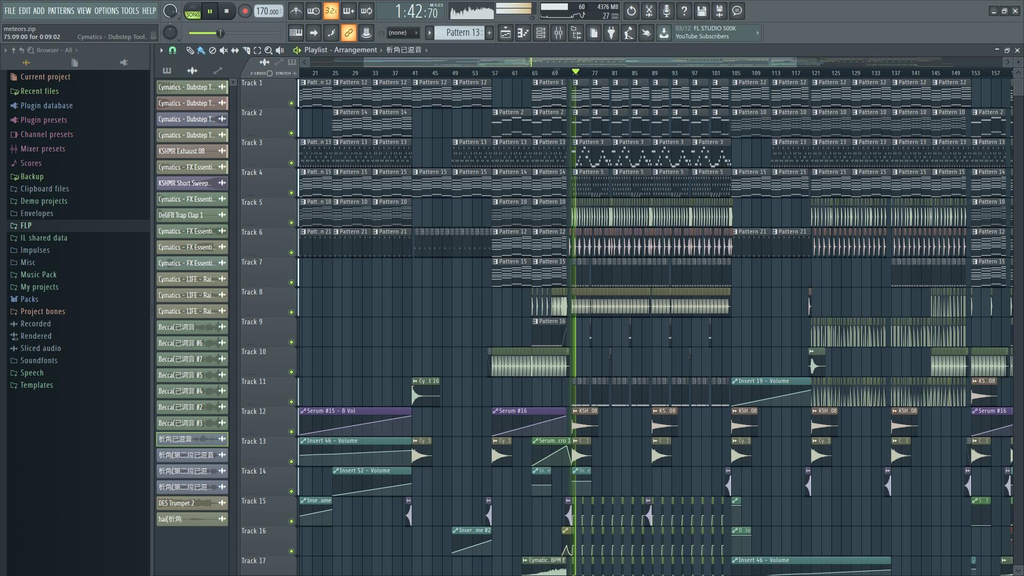
Task: Open the piano roll view icon
Action: point(523,33)
